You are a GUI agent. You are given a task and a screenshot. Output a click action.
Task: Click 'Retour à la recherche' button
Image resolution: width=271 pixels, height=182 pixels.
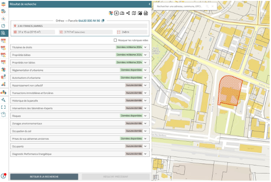[44, 177]
